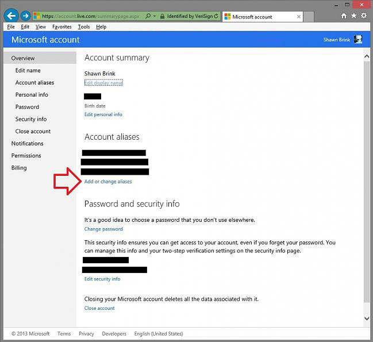Open address bar dropdown arrow

[155, 16]
